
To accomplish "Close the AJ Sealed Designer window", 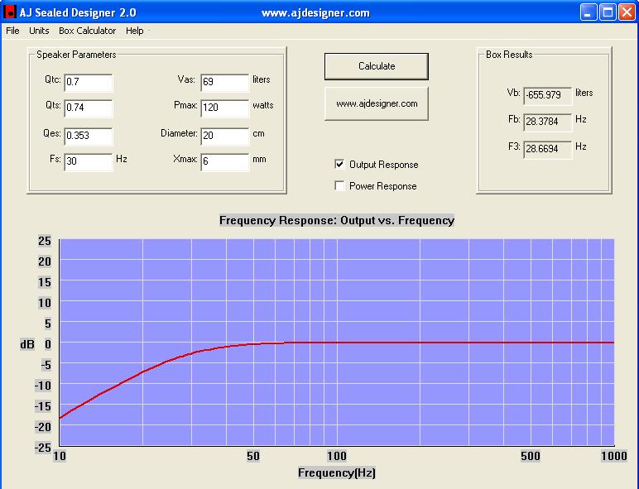I will pyautogui.click(x=627, y=12).
